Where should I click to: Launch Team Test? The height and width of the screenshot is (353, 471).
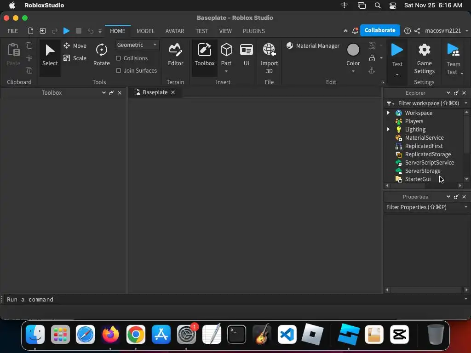pyautogui.click(x=453, y=58)
